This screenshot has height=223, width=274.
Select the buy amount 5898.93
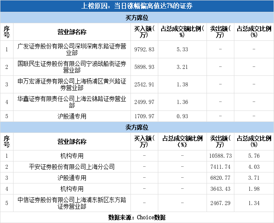(144, 67)
